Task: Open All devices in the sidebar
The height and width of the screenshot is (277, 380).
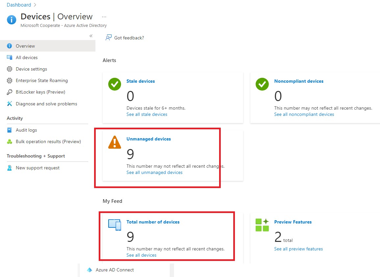Action: tap(27, 57)
